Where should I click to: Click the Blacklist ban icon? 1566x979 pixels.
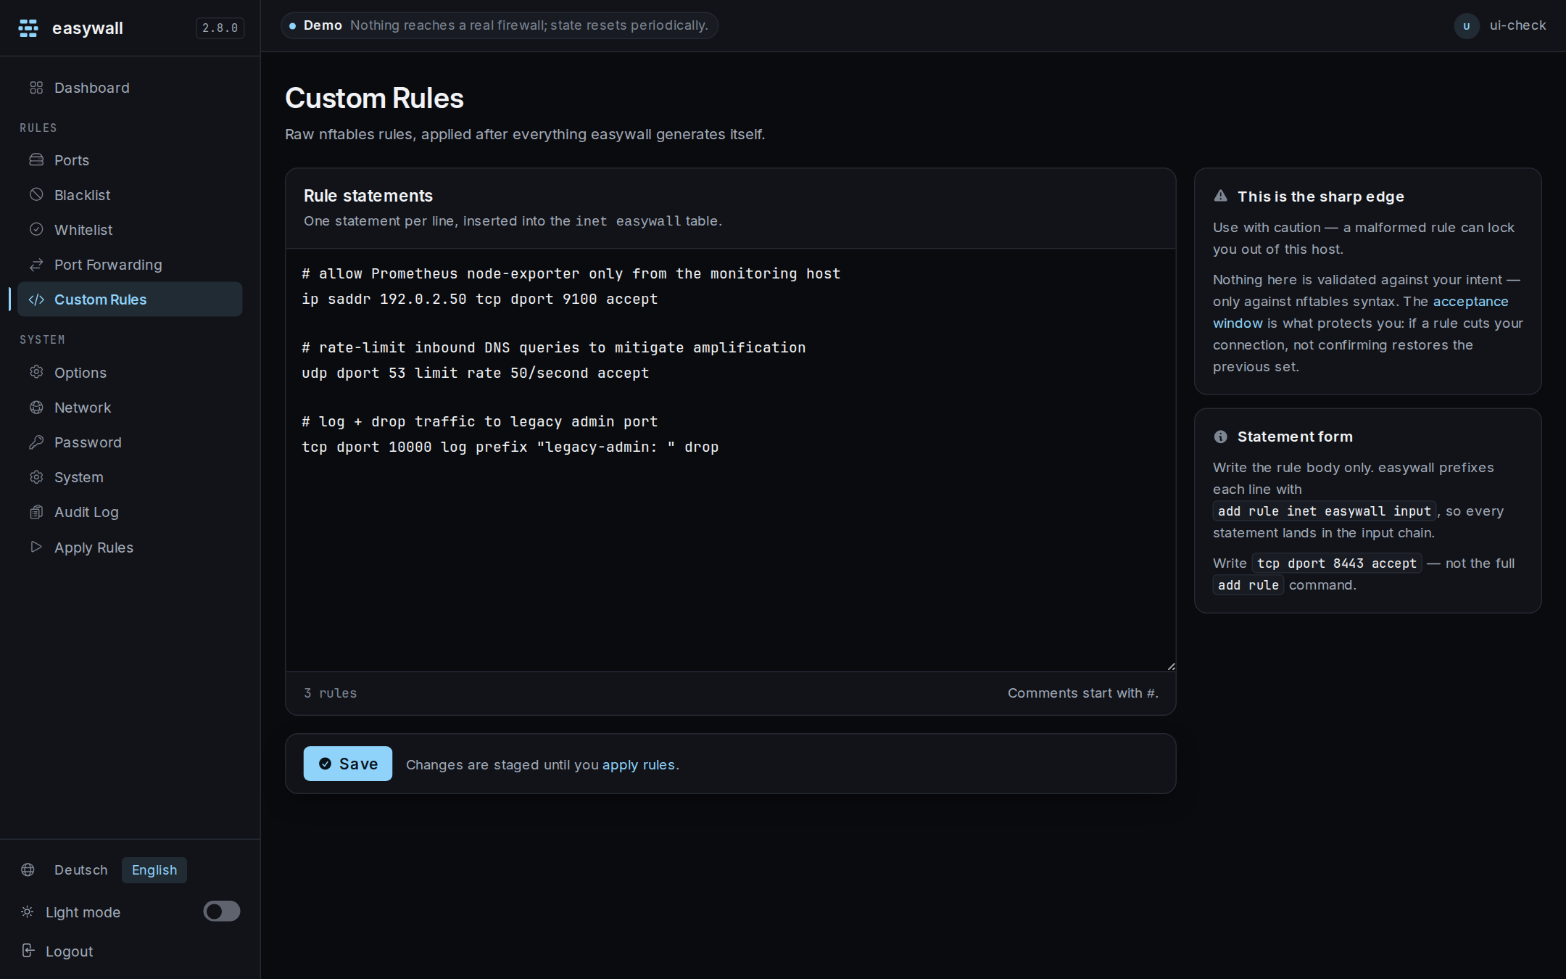tap(36, 194)
